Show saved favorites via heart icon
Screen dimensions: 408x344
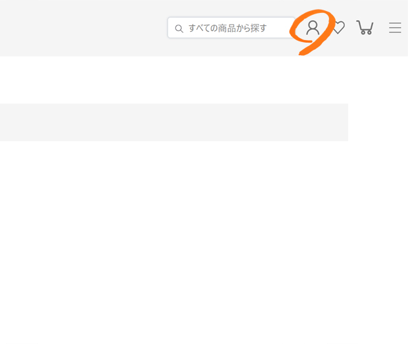coord(339,28)
